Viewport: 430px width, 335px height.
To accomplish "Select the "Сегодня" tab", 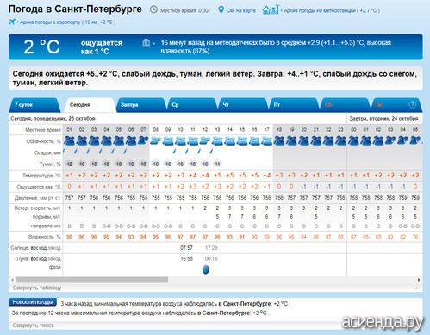I will click(90, 105).
